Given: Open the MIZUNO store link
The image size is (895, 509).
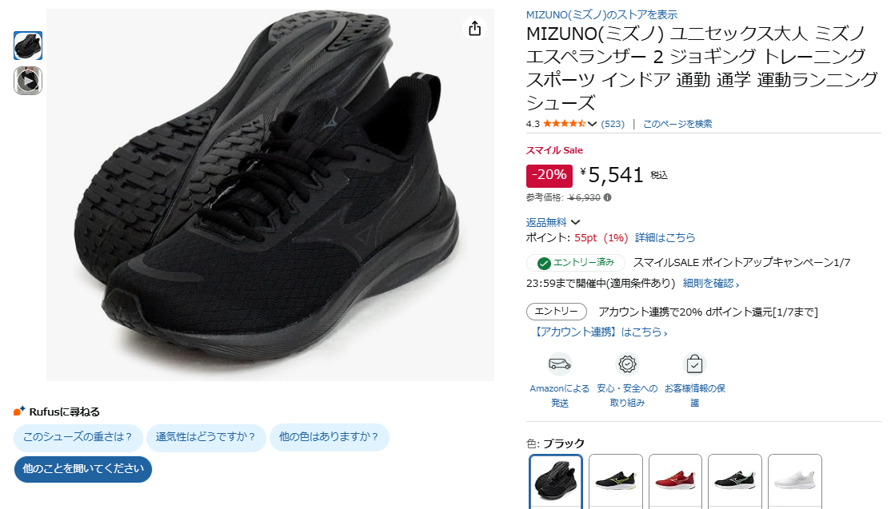Looking at the screenshot, I should coord(601,14).
